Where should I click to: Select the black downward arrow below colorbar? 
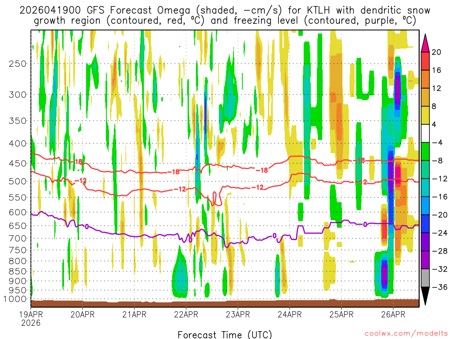425,296
